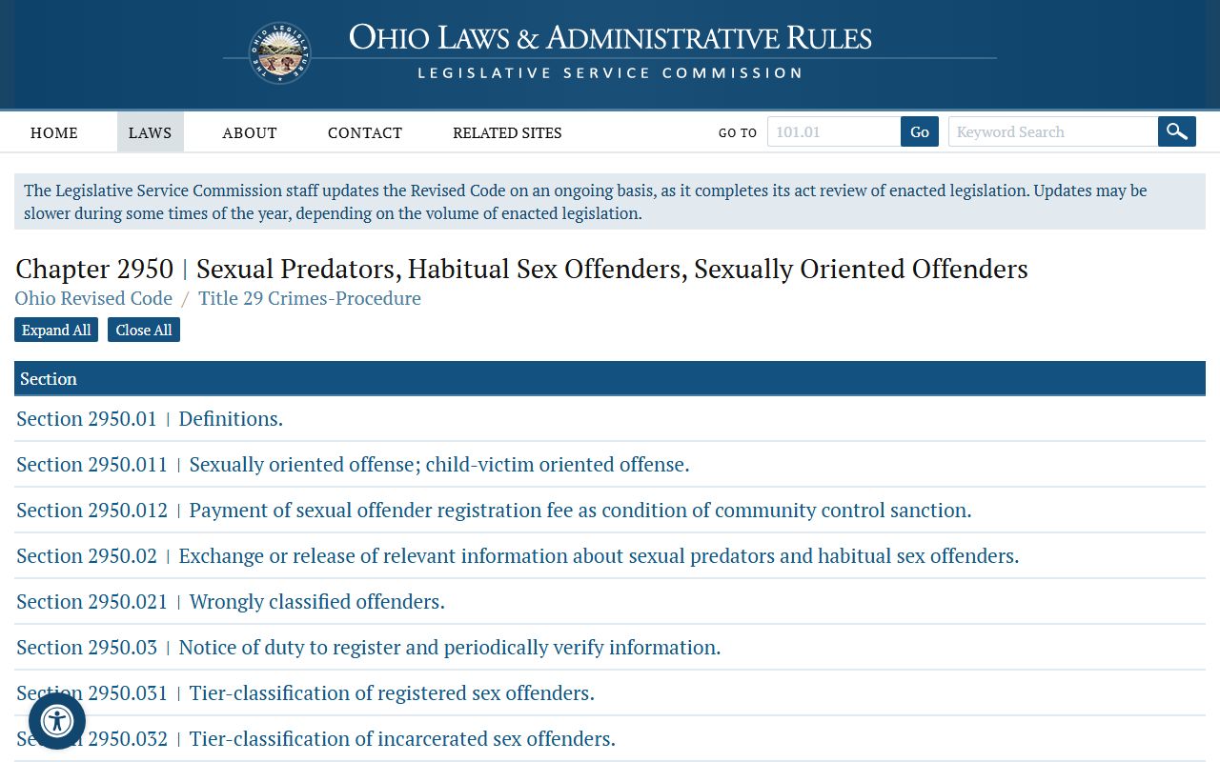Open Section 2950.021 Wrongly classified offenders
Screen dimensions: 1220x762
[x=231, y=601]
